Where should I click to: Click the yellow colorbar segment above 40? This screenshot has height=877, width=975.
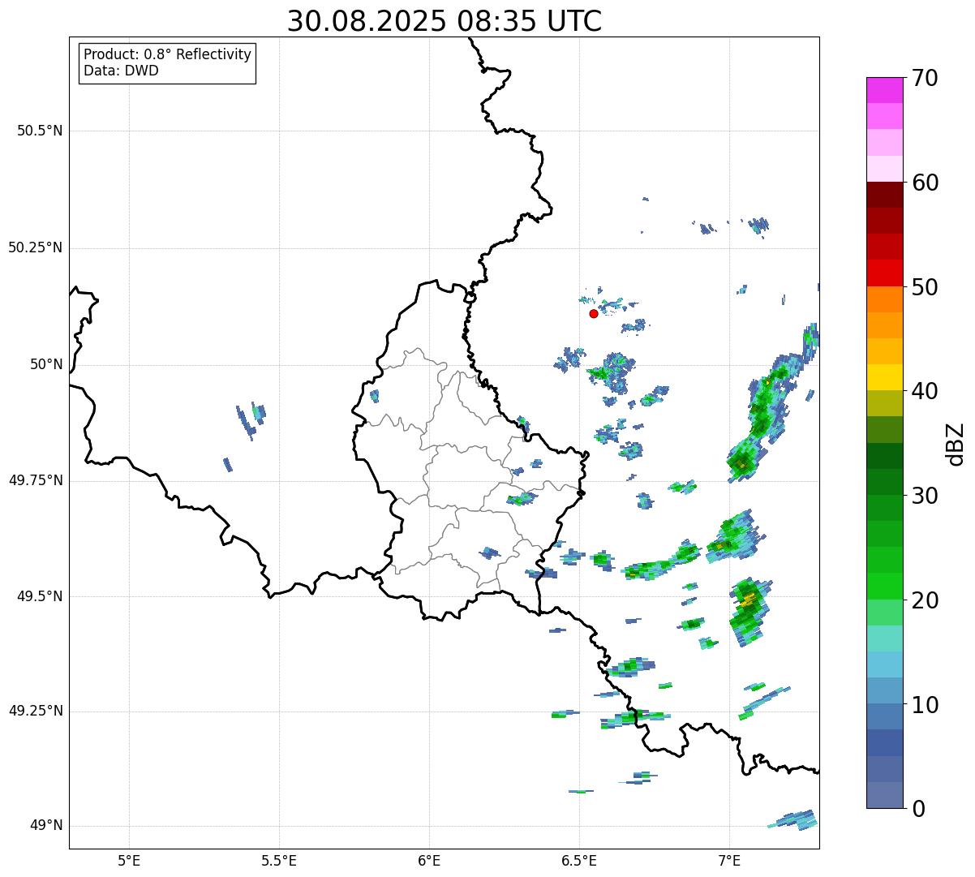click(886, 378)
